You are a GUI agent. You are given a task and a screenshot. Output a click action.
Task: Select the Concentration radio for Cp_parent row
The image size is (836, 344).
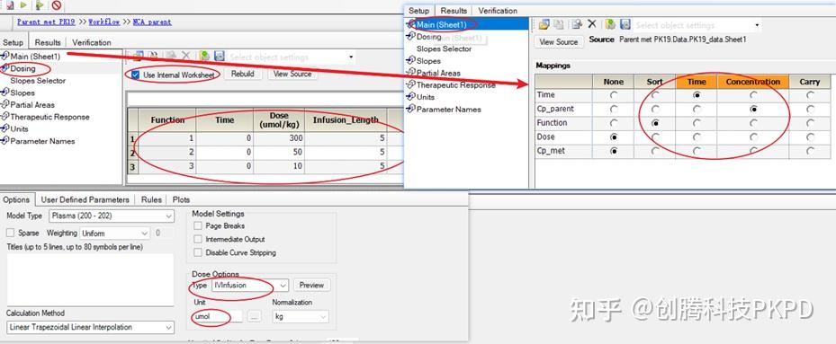coord(753,109)
